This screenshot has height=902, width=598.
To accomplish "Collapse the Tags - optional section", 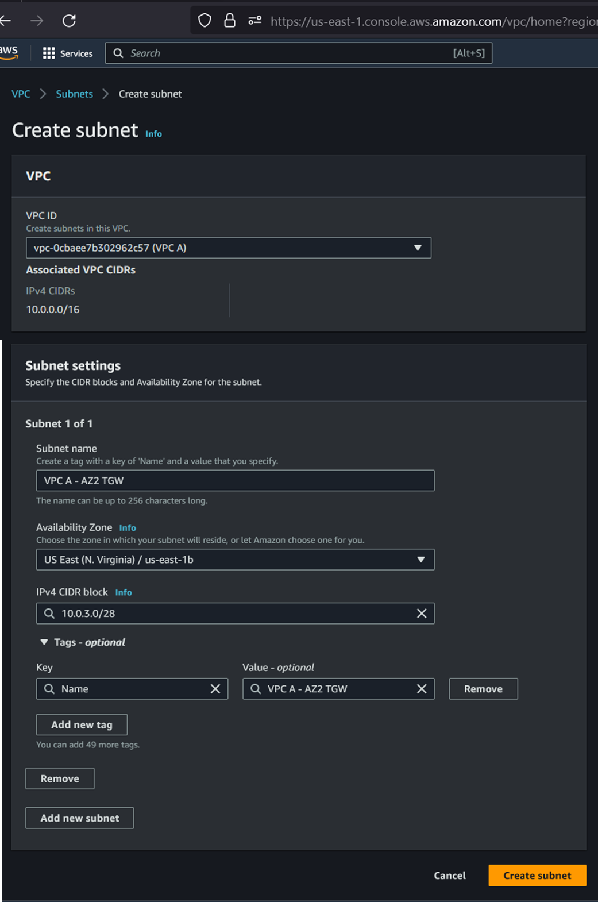I will click(44, 642).
